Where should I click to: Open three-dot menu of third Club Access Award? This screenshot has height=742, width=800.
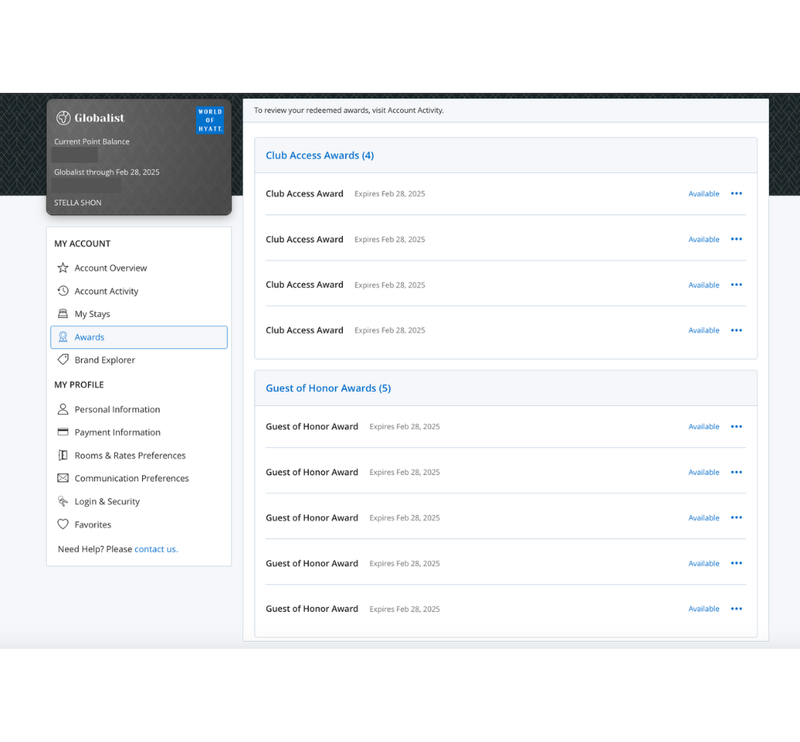pos(737,285)
